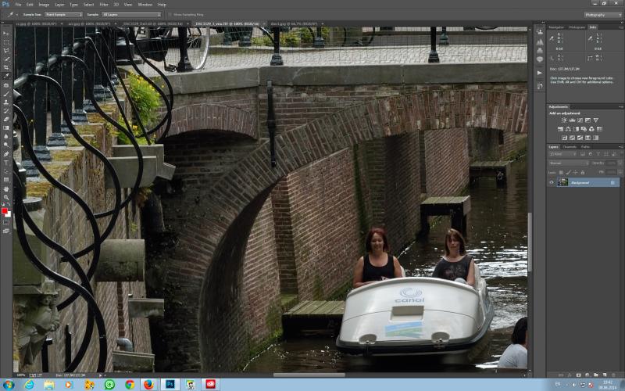
Task: Open the Sample All Layers dropdown
Action: coord(131,15)
